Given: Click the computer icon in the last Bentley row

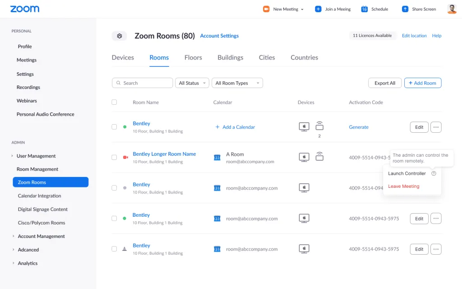Looking at the screenshot, I should (304, 249).
